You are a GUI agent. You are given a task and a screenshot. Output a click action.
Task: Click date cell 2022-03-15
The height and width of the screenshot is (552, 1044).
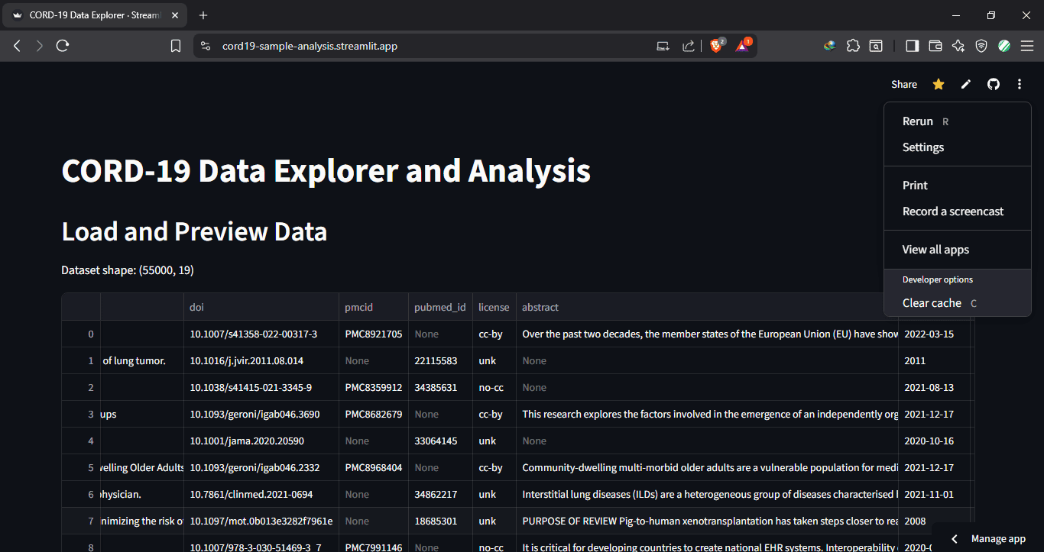click(934, 334)
